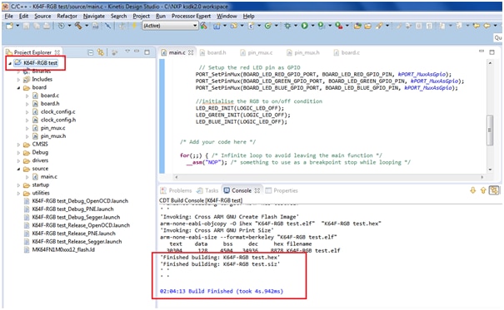The height and width of the screenshot is (310, 504).
Task: Close the main.c editor tab
Action: 191,52
